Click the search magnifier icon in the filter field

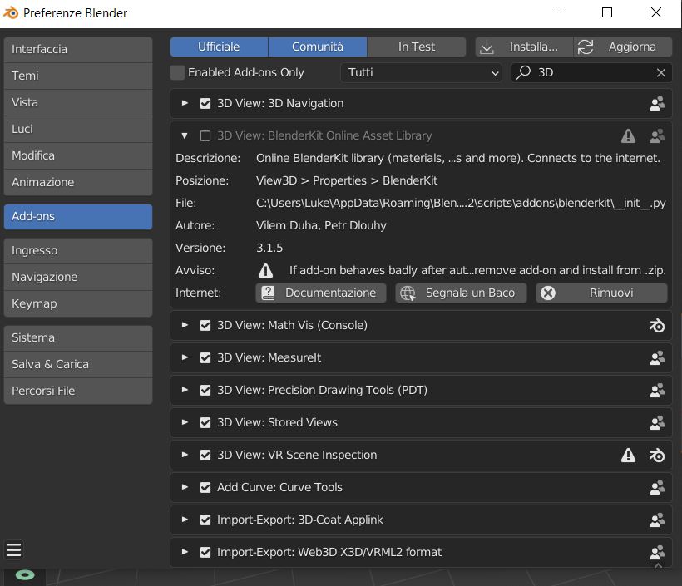pyautogui.click(x=521, y=72)
